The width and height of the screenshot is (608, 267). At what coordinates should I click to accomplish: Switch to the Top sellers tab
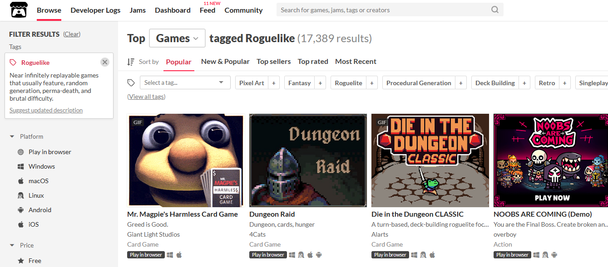pos(273,62)
